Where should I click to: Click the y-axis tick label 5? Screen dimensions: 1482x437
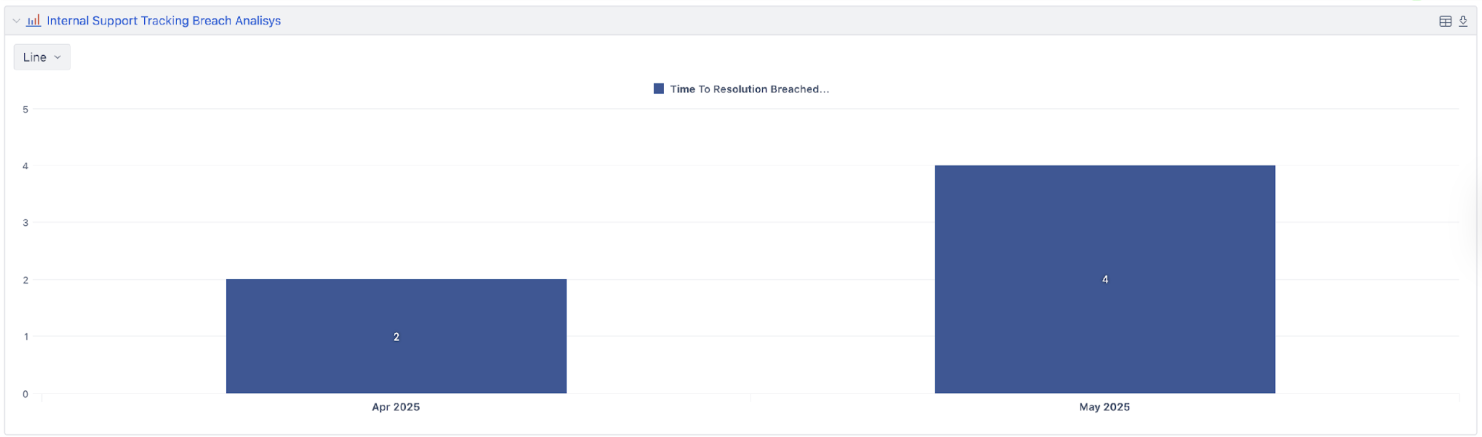(x=25, y=109)
